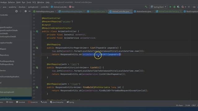Click the Git label in toolbar

pos(194,7)
